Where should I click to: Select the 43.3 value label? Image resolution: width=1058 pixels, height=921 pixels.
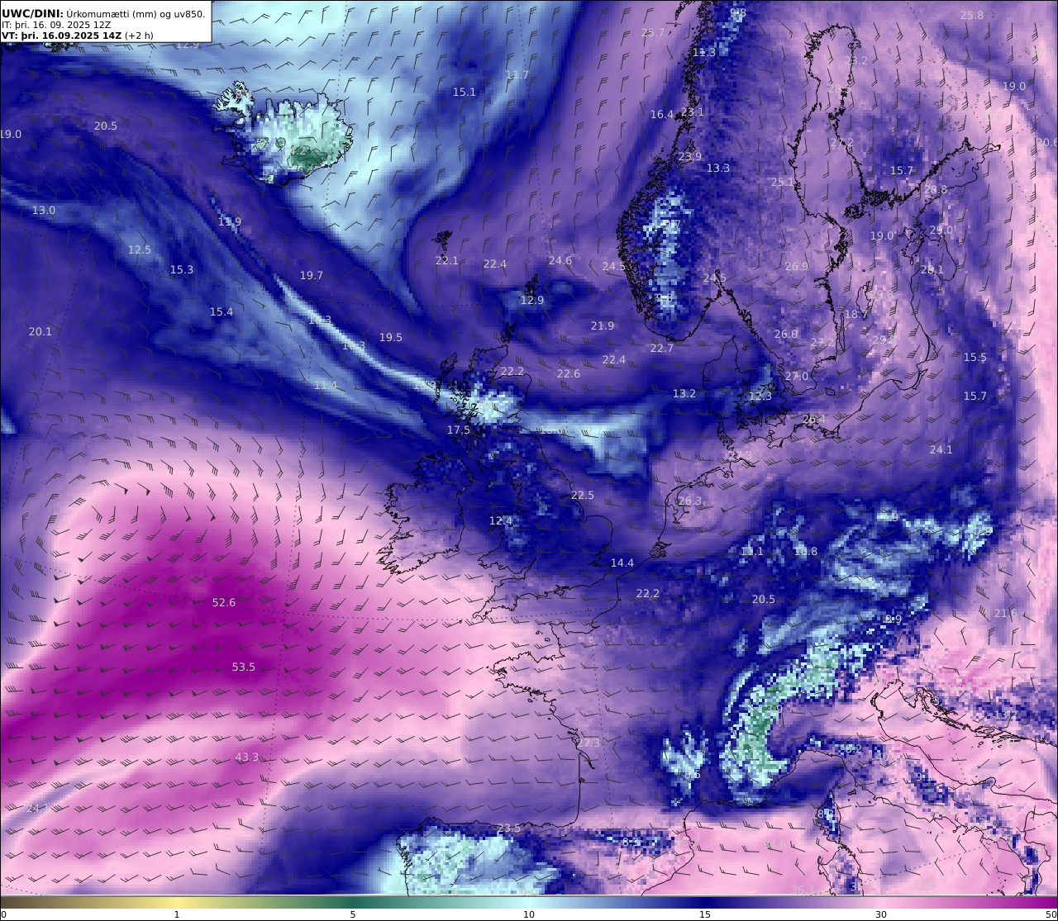247,757
